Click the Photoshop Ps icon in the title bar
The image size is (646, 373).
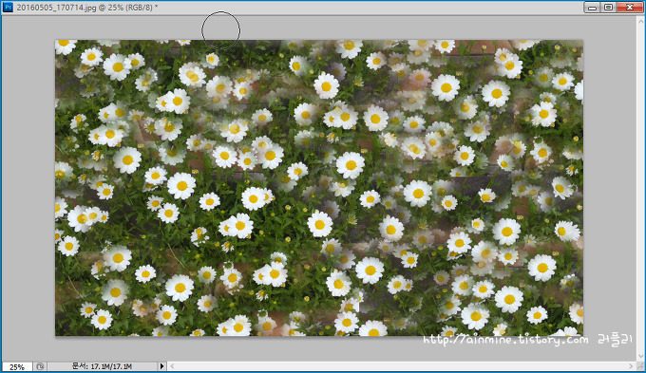(8, 7)
